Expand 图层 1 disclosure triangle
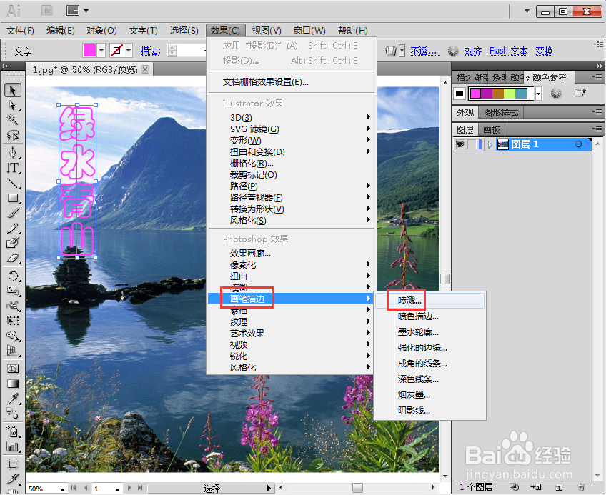The height and width of the screenshot is (495, 606). [490, 144]
